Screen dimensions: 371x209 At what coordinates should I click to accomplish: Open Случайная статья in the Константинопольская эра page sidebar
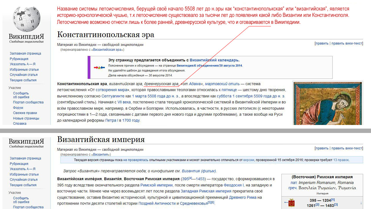pyautogui.click(x=24, y=75)
